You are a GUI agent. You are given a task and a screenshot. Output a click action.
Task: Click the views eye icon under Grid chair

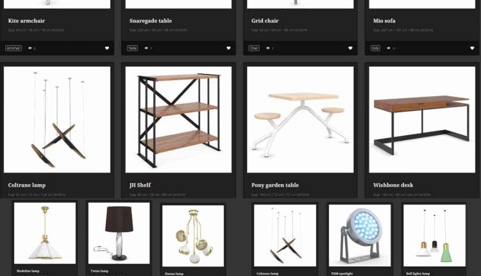tap(268, 48)
